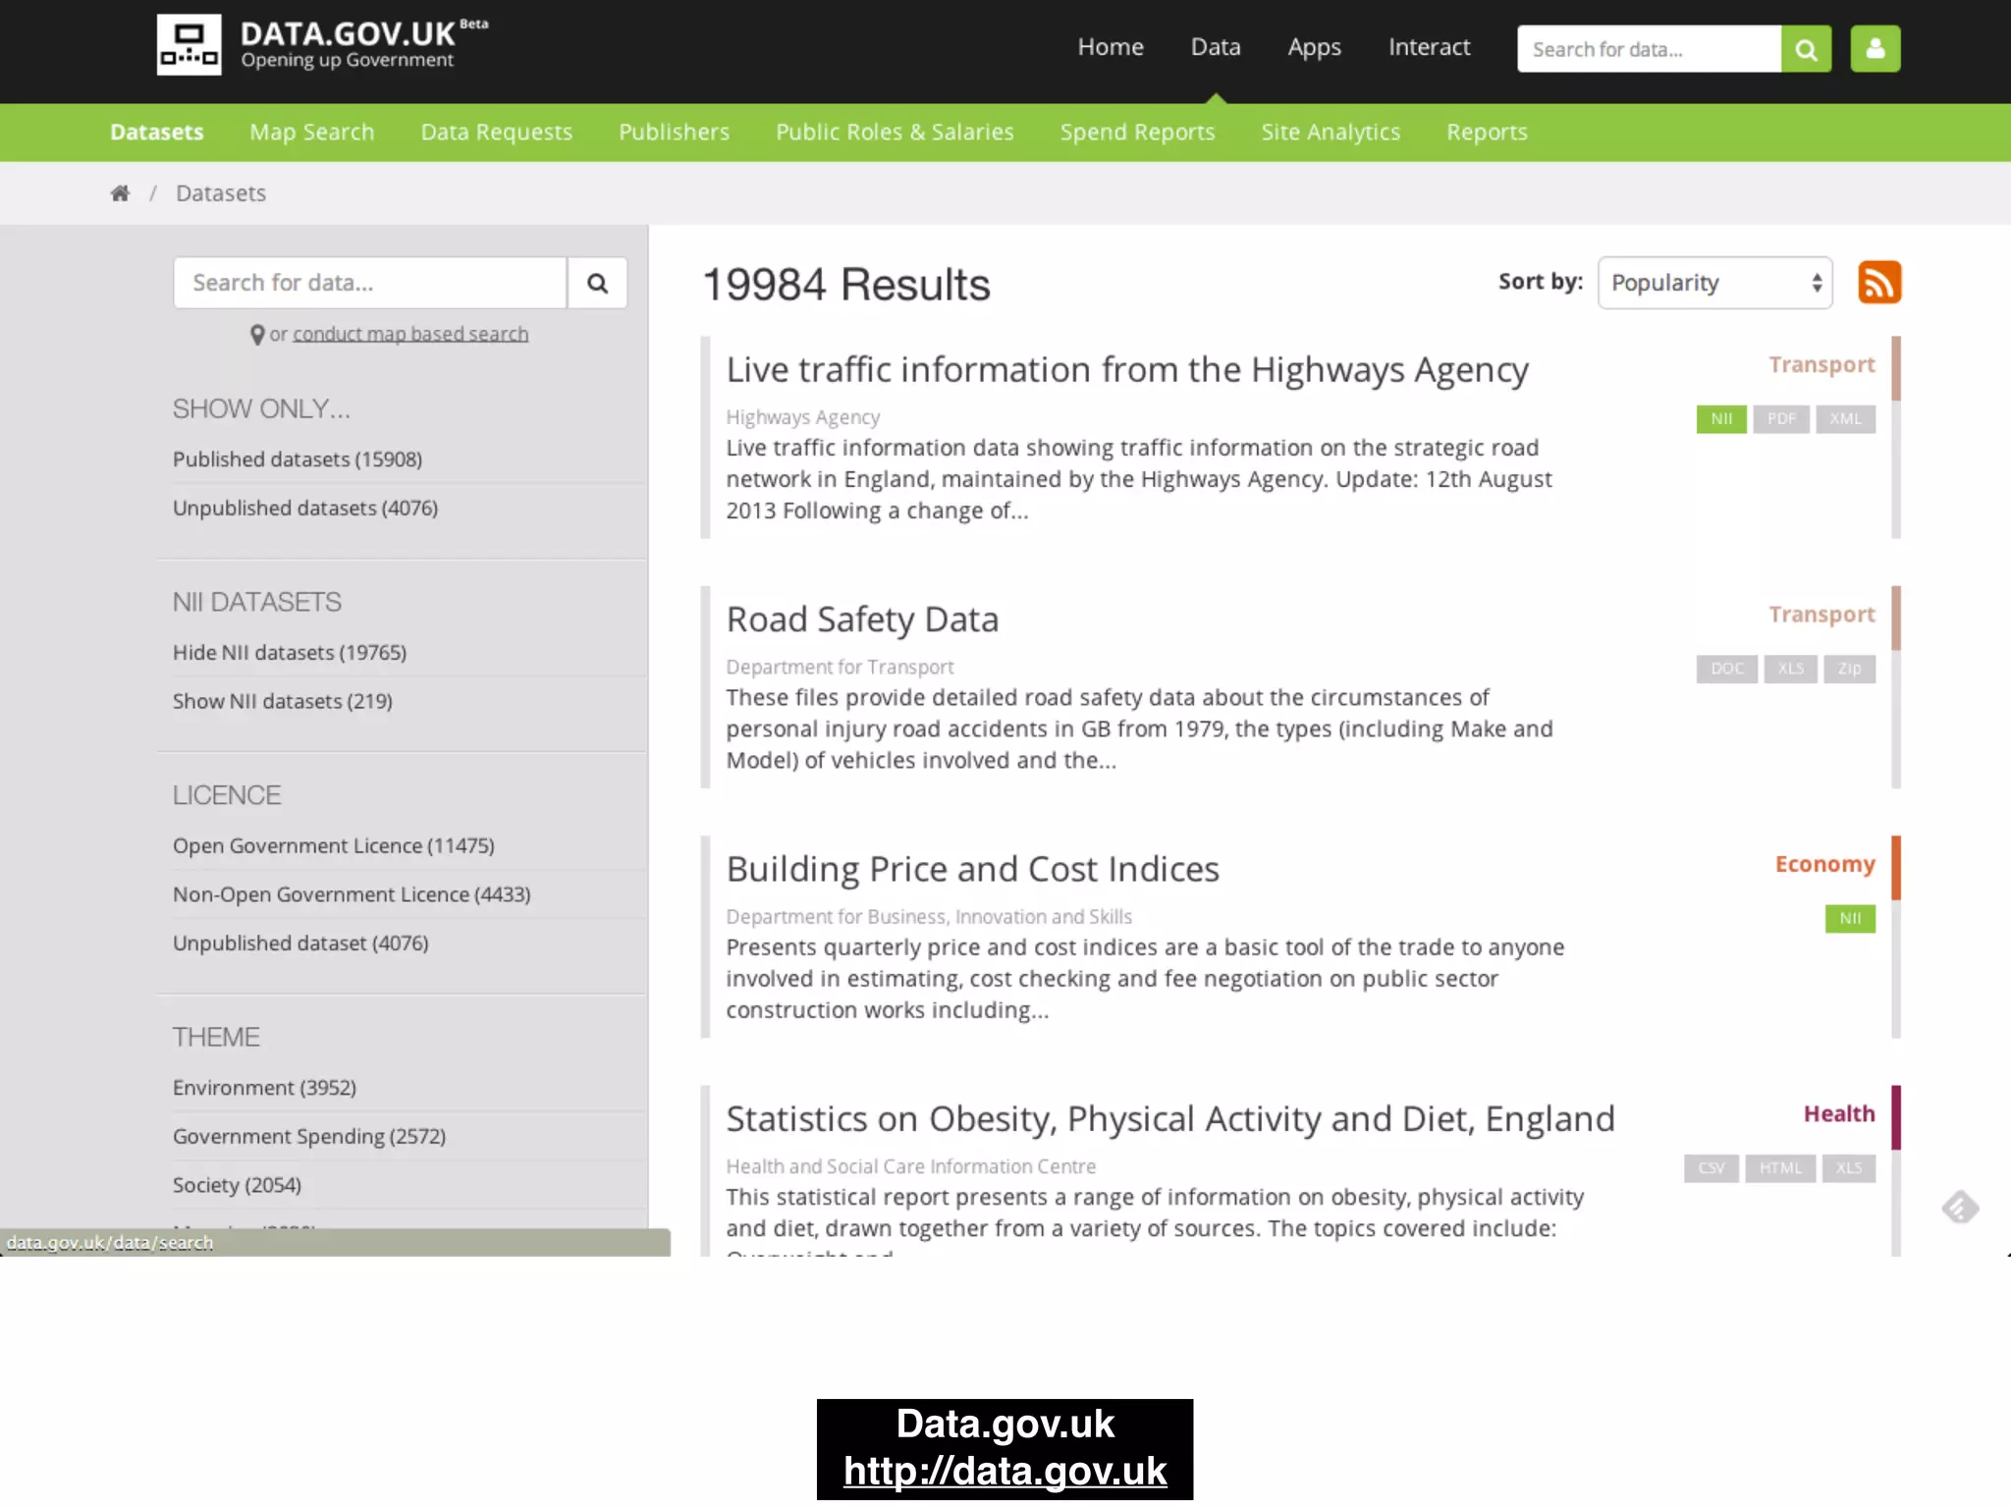Open Public Roles & Salaries tab
The image size is (2011, 1508).
(895, 133)
